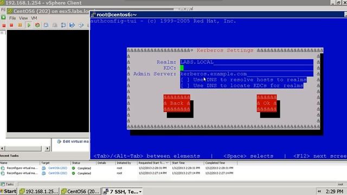Click the Take Snapshot toolbar icon
The height and width of the screenshot is (195, 347).
click(x=46, y=25)
